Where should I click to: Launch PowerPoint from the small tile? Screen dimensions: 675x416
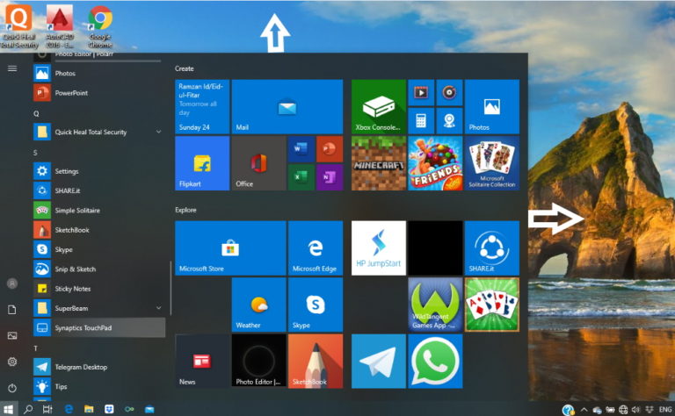point(330,149)
